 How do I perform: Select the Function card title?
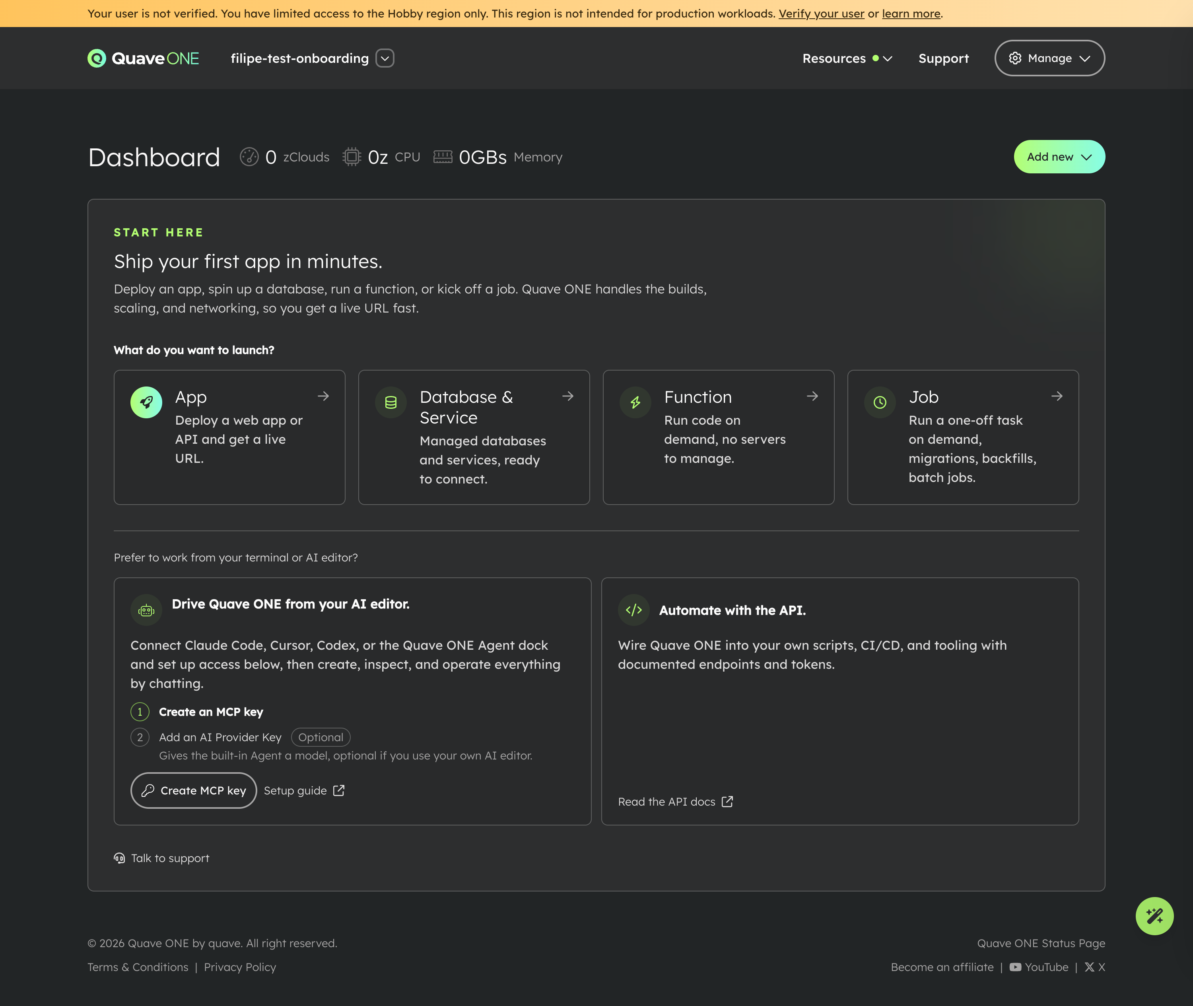click(698, 397)
